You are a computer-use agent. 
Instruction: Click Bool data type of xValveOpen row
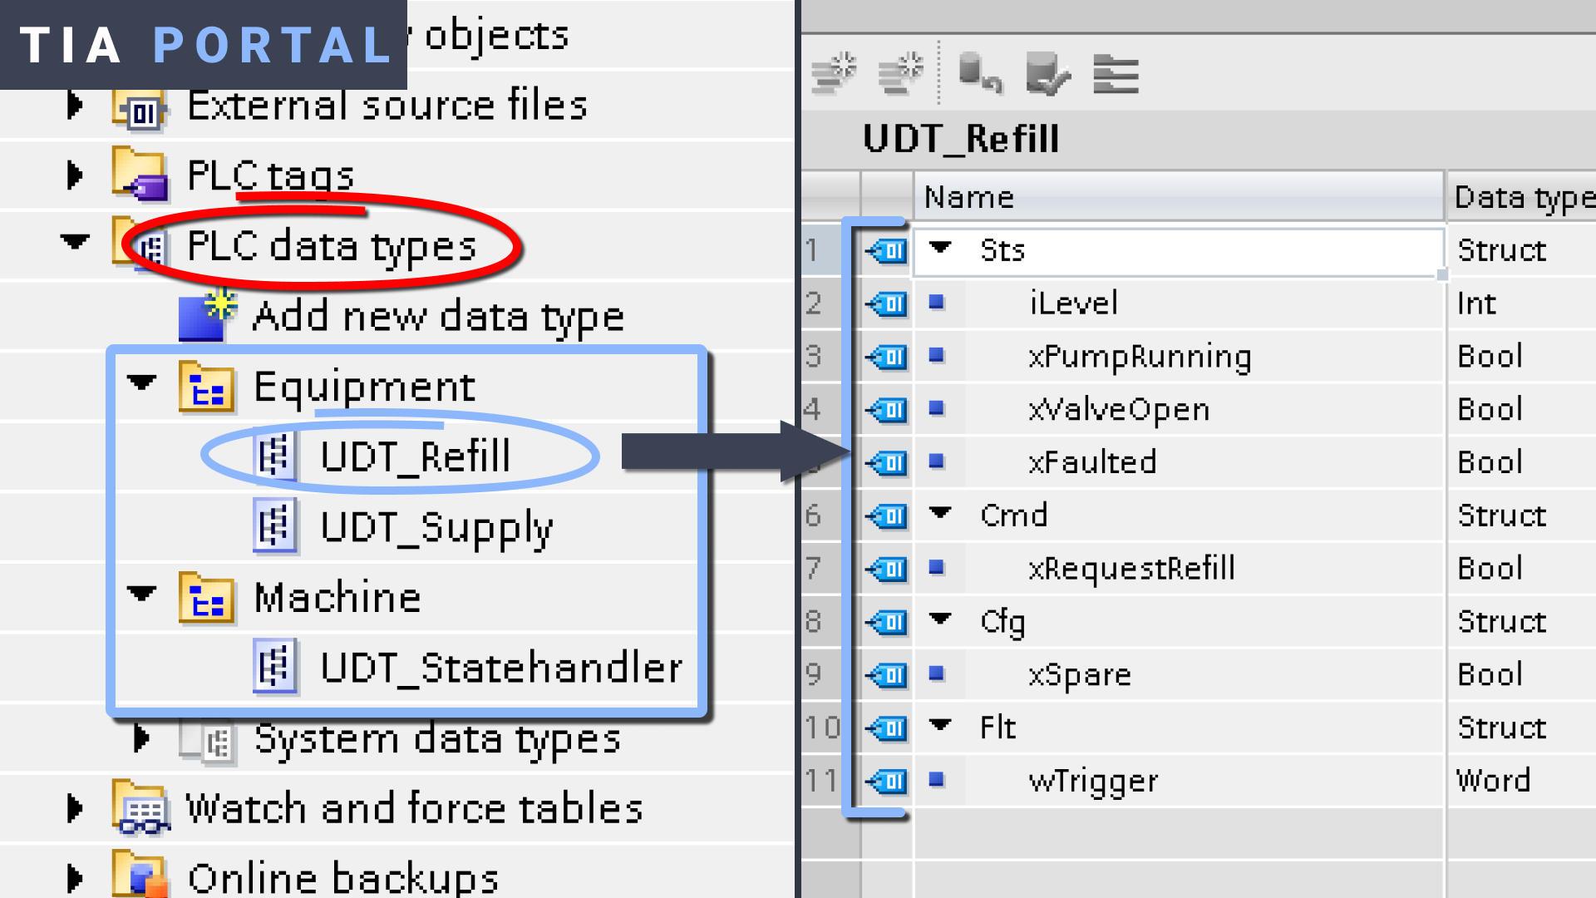coord(1522,410)
